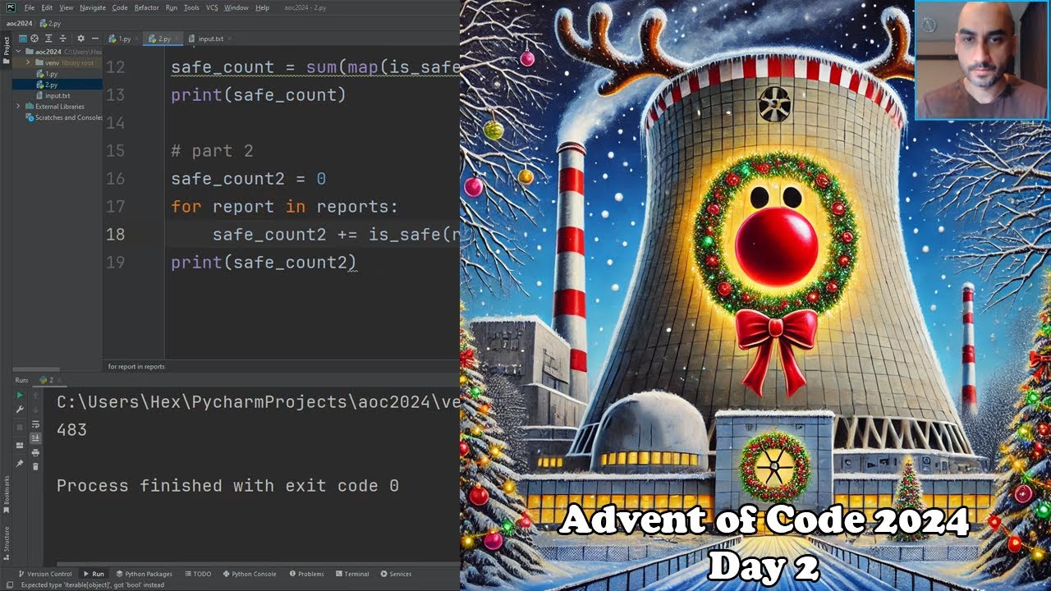Click Down the Stack Trace arrow
The image size is (1051, 591).
35,410
